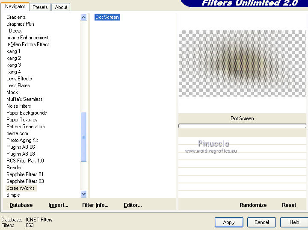Select Lens Flares category
The height and width of the screenshot is (230, 308).
click(x=18, y=86)
